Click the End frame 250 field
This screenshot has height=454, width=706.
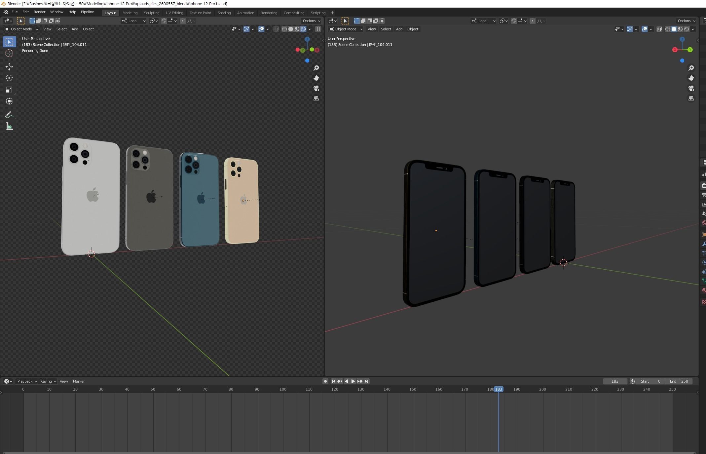point(679,381)
